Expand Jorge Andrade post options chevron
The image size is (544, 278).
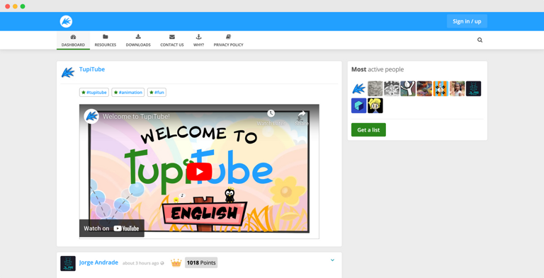pos(332,260)
